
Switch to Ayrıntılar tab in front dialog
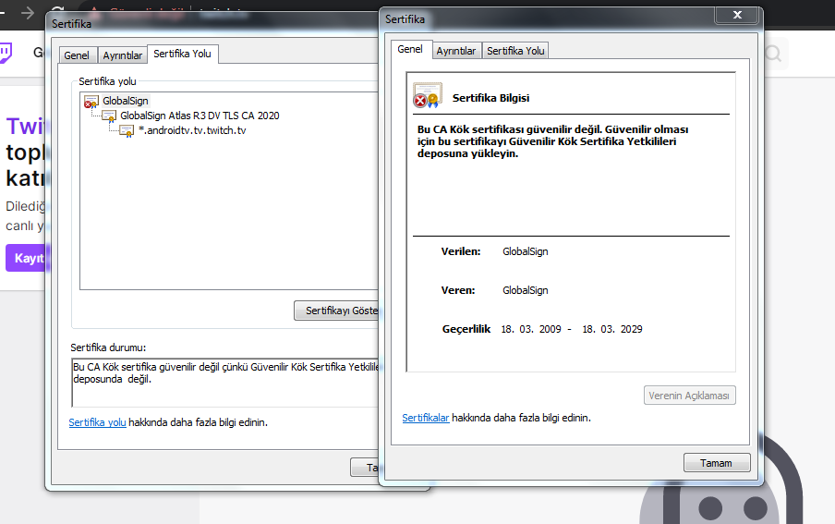(x=456, y=51)
